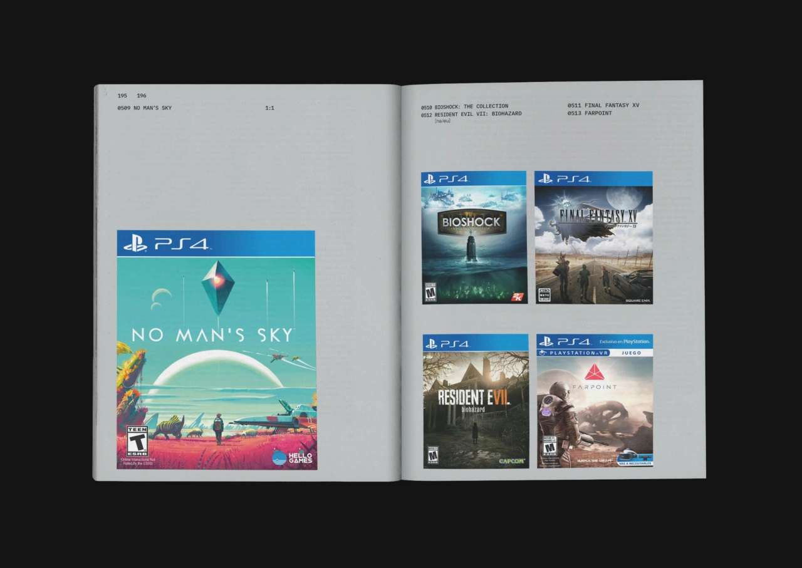Open the No Man's Sky cover image
The image size is (802, 568).
tap(217, 350)
